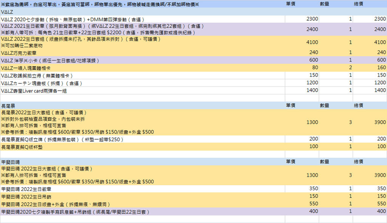This screenshot has width=387, height=223.
Task: Select the VΔLZ 洋芋片小卡 item cell
Action: (142, 60)
